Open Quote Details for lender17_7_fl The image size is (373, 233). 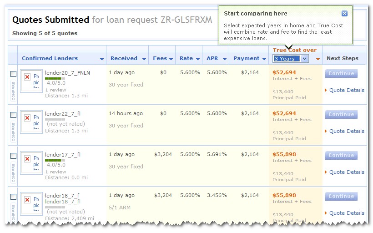347,172
